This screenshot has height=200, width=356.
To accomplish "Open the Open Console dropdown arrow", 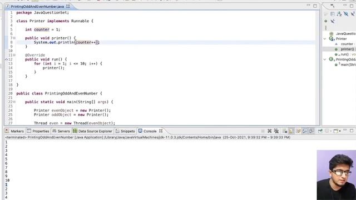I will point(340,131).
